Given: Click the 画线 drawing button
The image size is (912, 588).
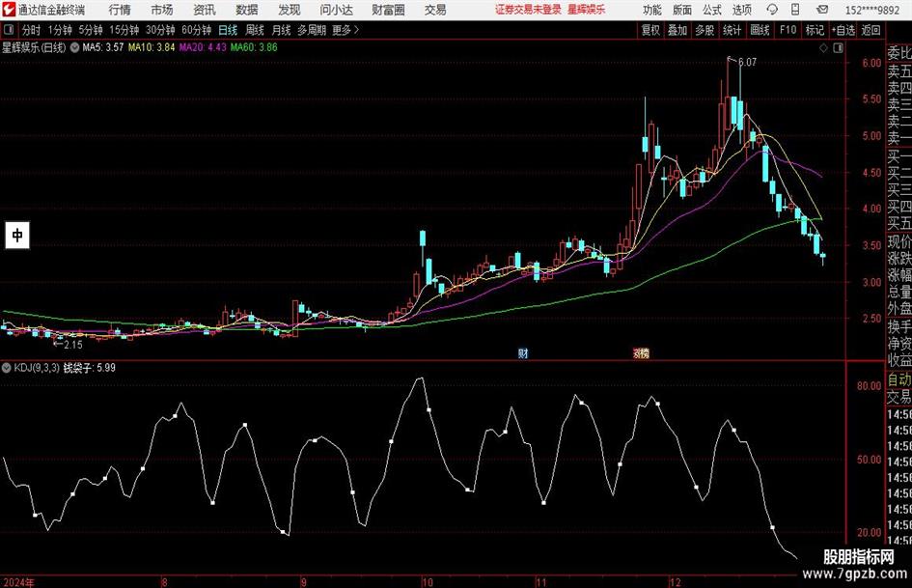Looking at the screenshot, I should 760,30.
